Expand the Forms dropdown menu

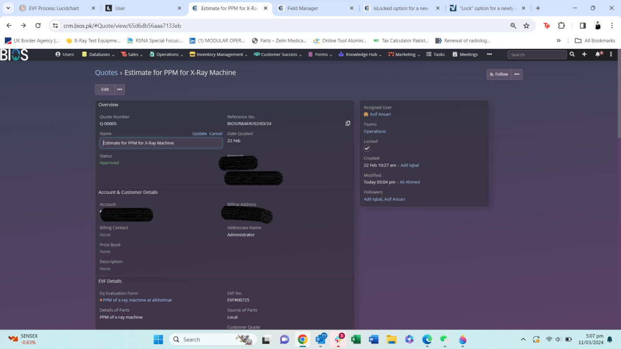click(x=321, y=55)
